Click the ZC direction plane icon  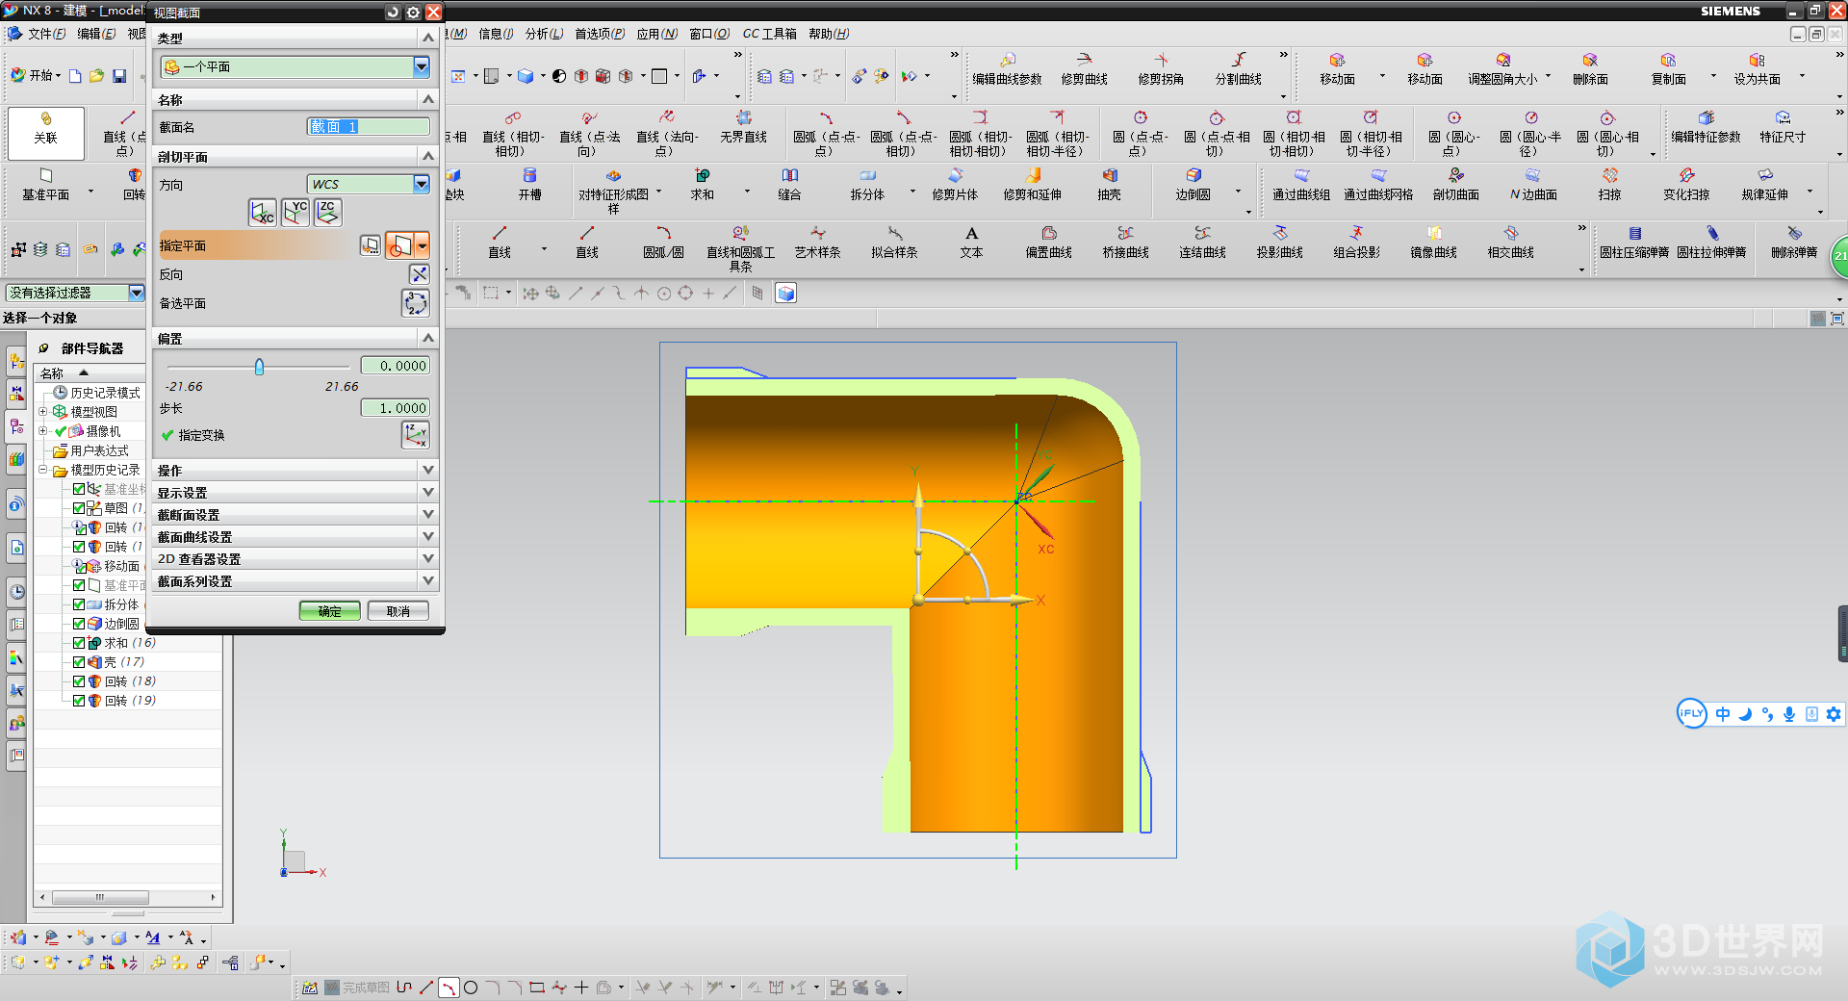(328, 213)
